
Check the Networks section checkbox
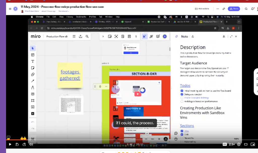[182, 138]
